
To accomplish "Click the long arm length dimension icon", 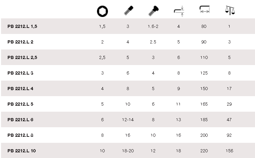I will pyautogui.click(x=204, y=11).
